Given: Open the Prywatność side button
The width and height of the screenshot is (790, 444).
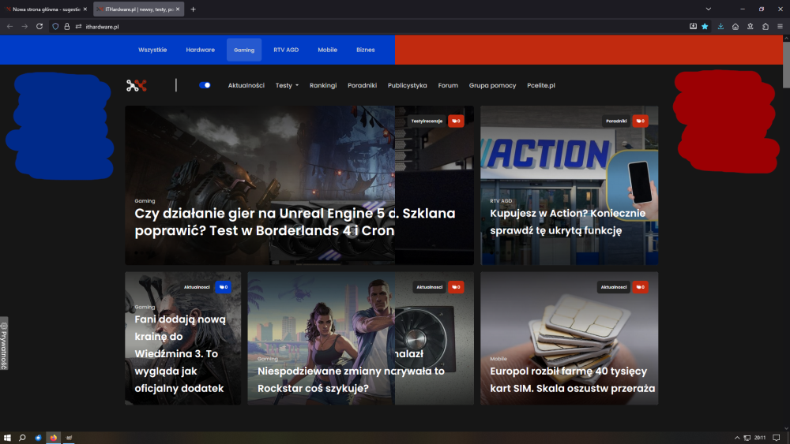Looking at the screenshot, I should [x=4, y=344].
